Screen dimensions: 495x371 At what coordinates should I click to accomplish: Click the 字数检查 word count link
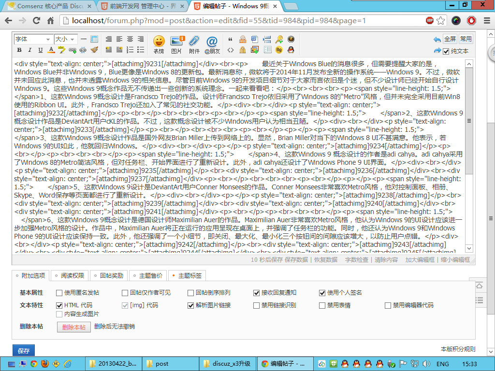tap(356, 260)
